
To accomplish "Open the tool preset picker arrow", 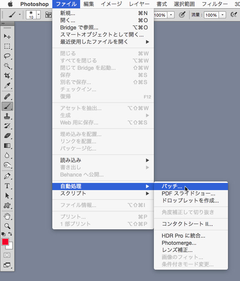I will click(x=20, y=14).
